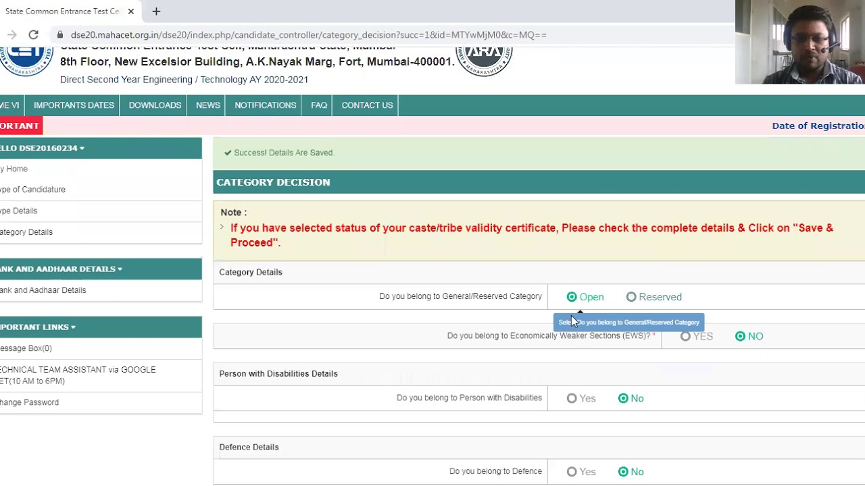Screen dimensions: 865x486
Task: Click the ARA round logo
Action: pyautogui.click(x=484, y=61)
